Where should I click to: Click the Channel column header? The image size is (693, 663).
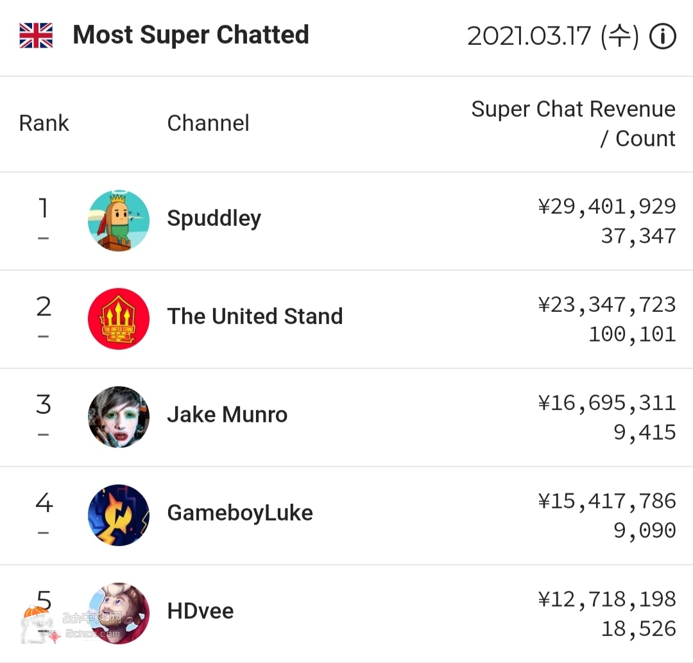[208, 123]
